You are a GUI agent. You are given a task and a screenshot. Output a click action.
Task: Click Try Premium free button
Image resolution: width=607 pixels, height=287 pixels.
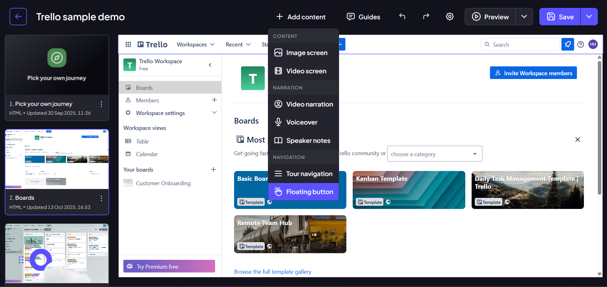(169, 266)
